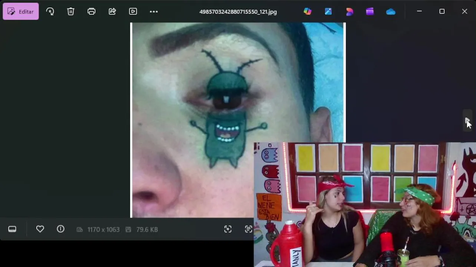The image size is (476, 267).
Task: Click the image dimensions 1170 x 1063
Action: point(103,230)
